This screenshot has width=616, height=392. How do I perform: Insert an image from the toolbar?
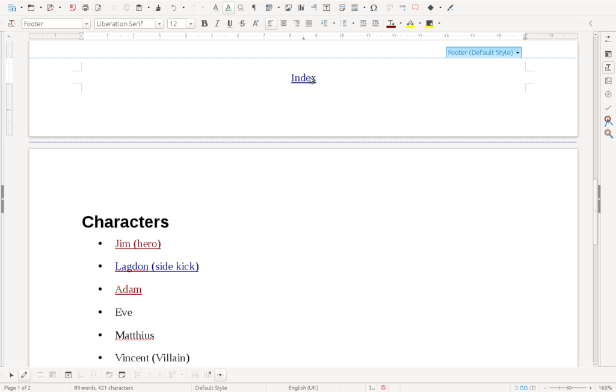pyautogui.click(x=289, y=8)
